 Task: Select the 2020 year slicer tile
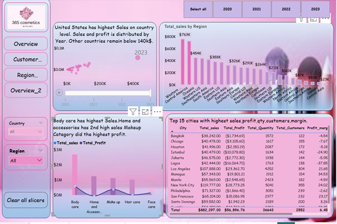[227, 9]
